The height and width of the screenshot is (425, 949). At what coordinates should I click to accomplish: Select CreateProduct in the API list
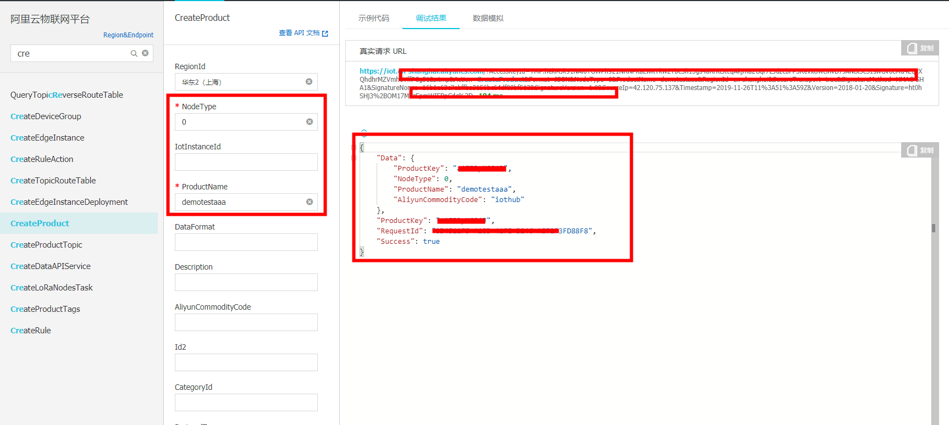tap(79, 223)
